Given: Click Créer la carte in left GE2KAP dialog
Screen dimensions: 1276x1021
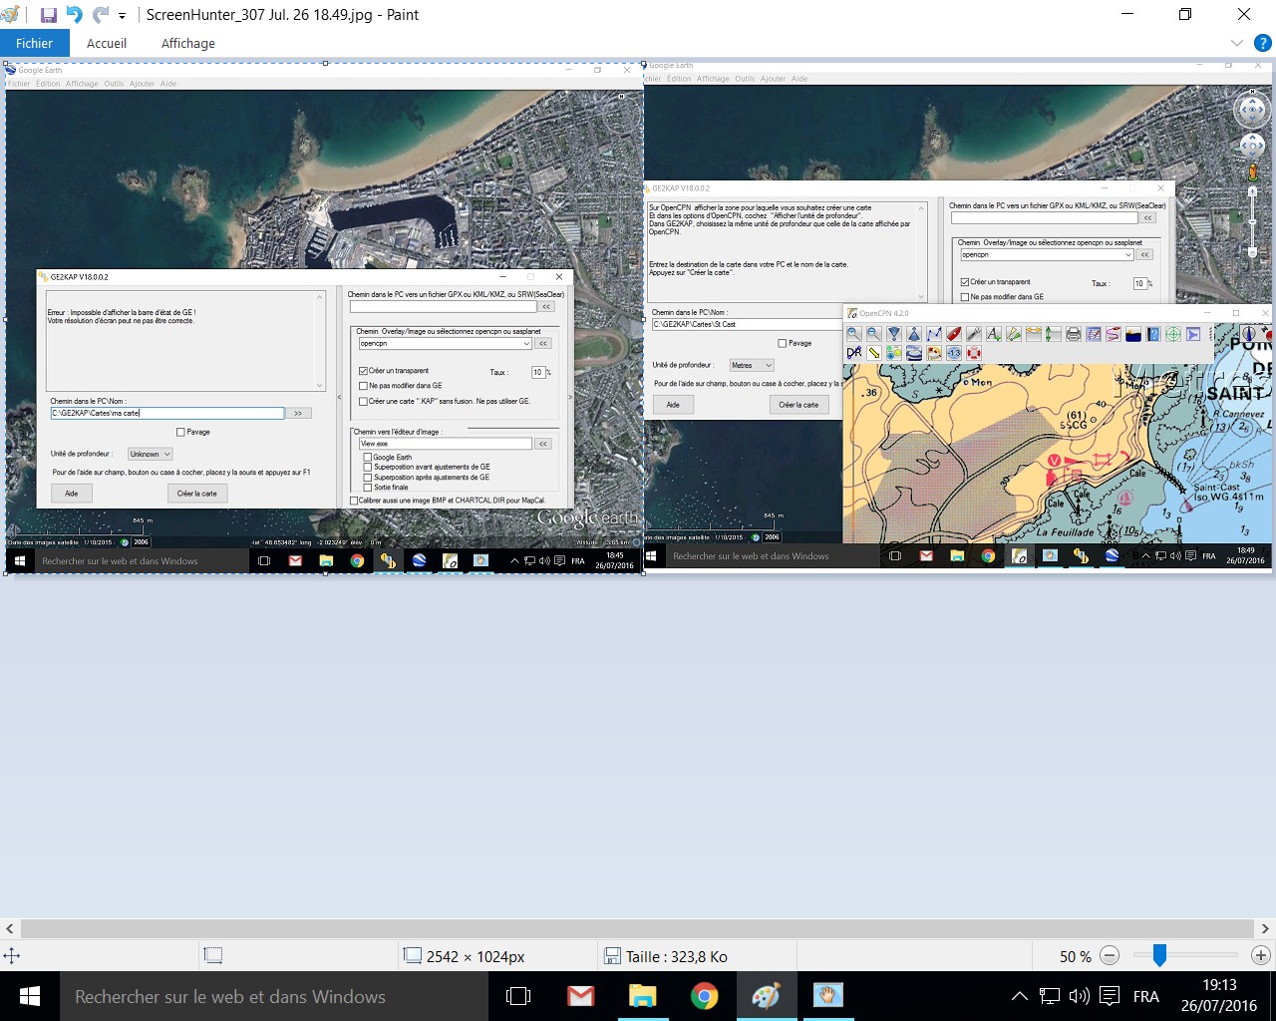Looking at the screenshot, I should [197, 494].
